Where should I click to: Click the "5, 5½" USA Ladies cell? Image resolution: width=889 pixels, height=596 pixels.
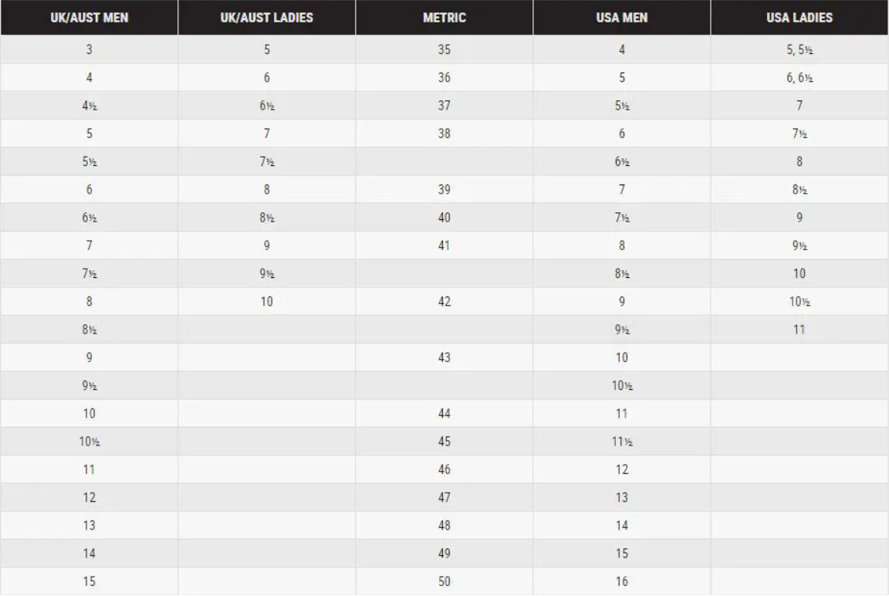click(799, 50)
